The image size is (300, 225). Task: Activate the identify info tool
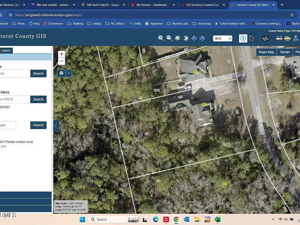tap(243, 38)
